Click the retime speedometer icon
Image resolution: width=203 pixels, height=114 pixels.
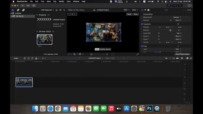coord(80,54)
